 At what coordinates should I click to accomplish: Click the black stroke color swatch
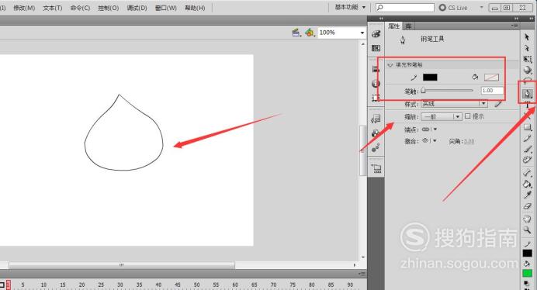(430, 77)
